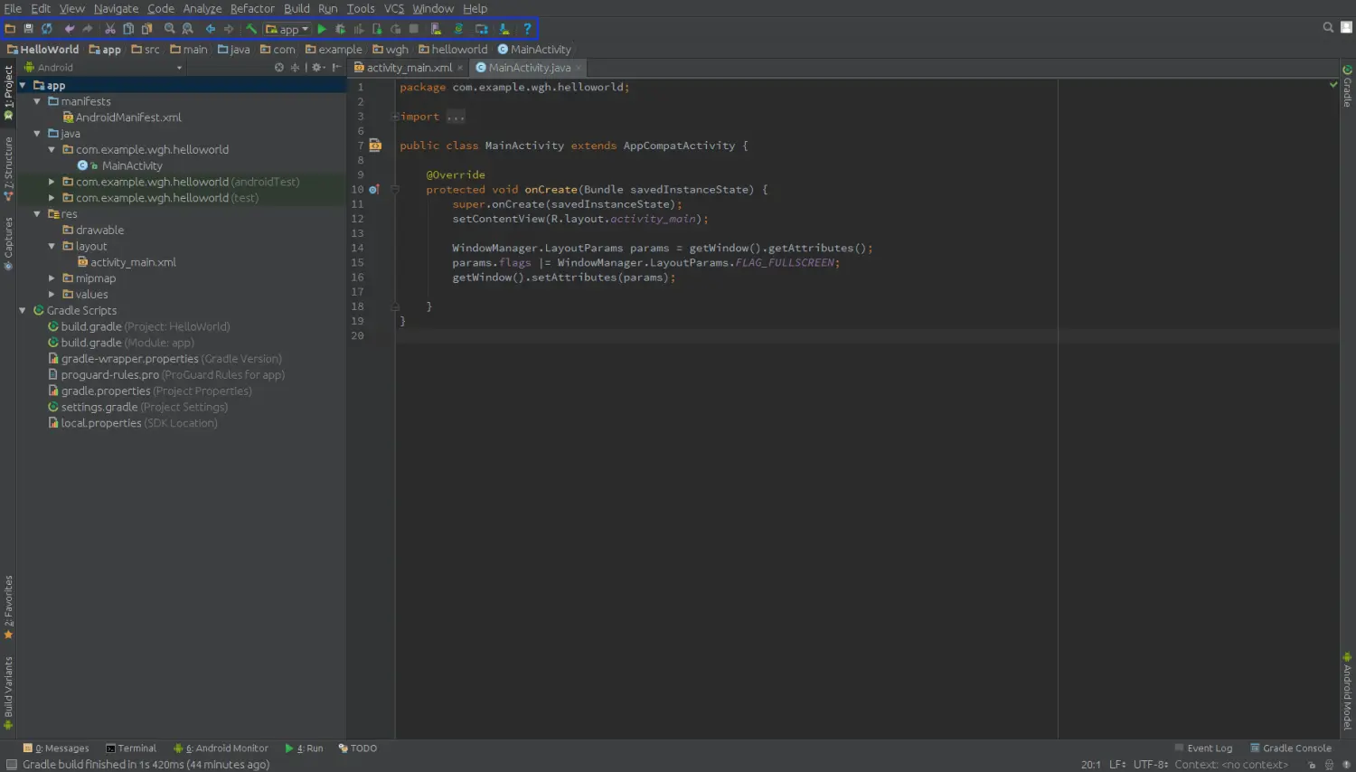Click the override gutter icon on line 10

pos(373,190)
